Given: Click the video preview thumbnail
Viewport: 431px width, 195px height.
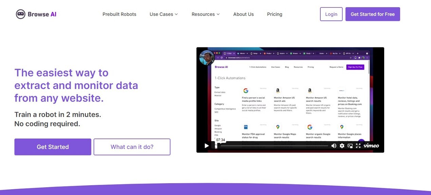Looking at the screenshot, I should pos(290,100).
